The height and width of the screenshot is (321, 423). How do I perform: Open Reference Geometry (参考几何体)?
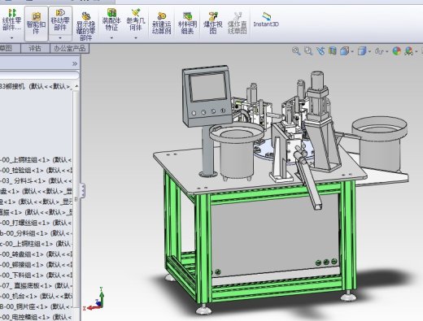tap(136, 20)
